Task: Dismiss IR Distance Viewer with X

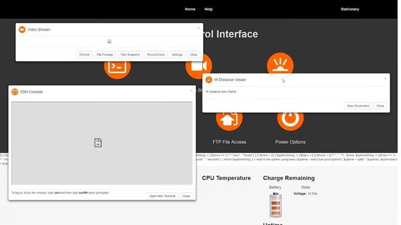Action: pos(385,78)
